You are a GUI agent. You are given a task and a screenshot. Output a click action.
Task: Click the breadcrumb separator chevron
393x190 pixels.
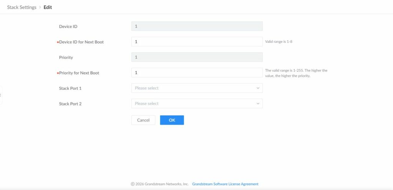(x=40, y=7)
